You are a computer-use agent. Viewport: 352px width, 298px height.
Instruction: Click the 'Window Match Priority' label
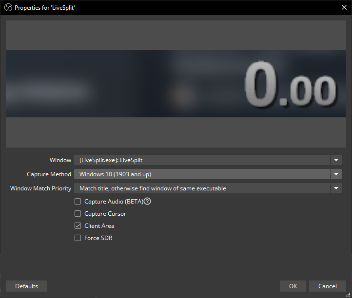tap(40, 188)
